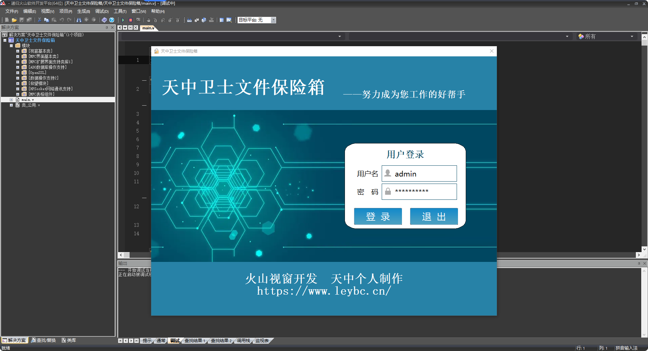Click the 退 出 exit button
Viewport: 648px width, 351px height.
[434, 217]
